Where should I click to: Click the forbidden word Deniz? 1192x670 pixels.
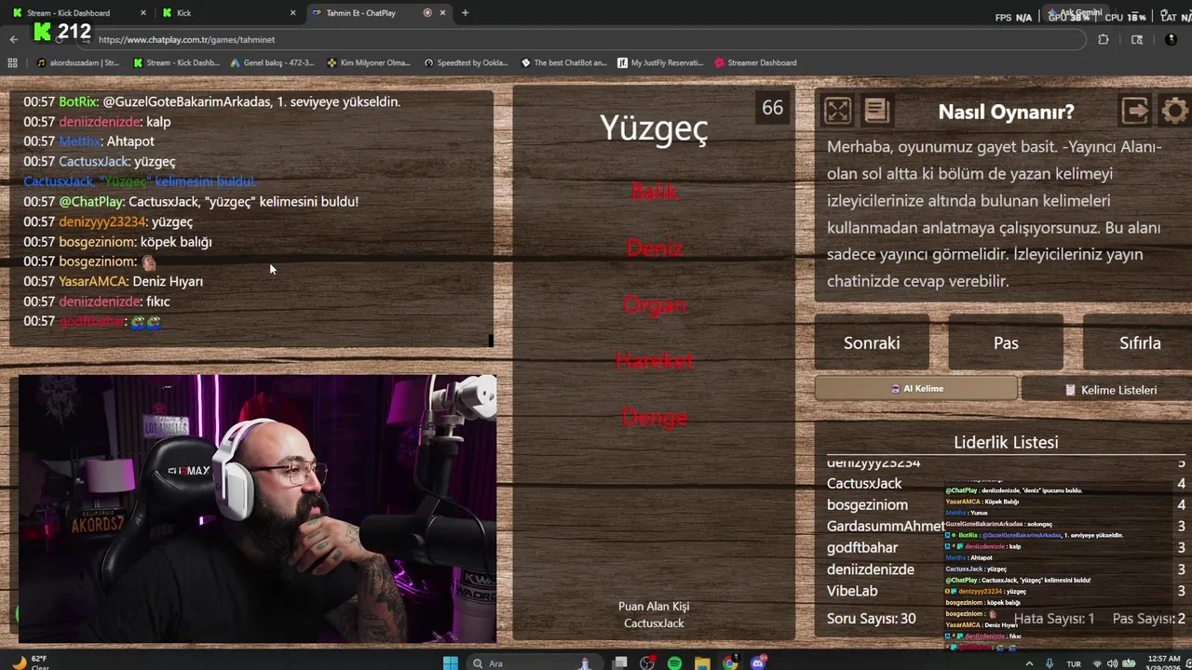(x=654, y=248)
